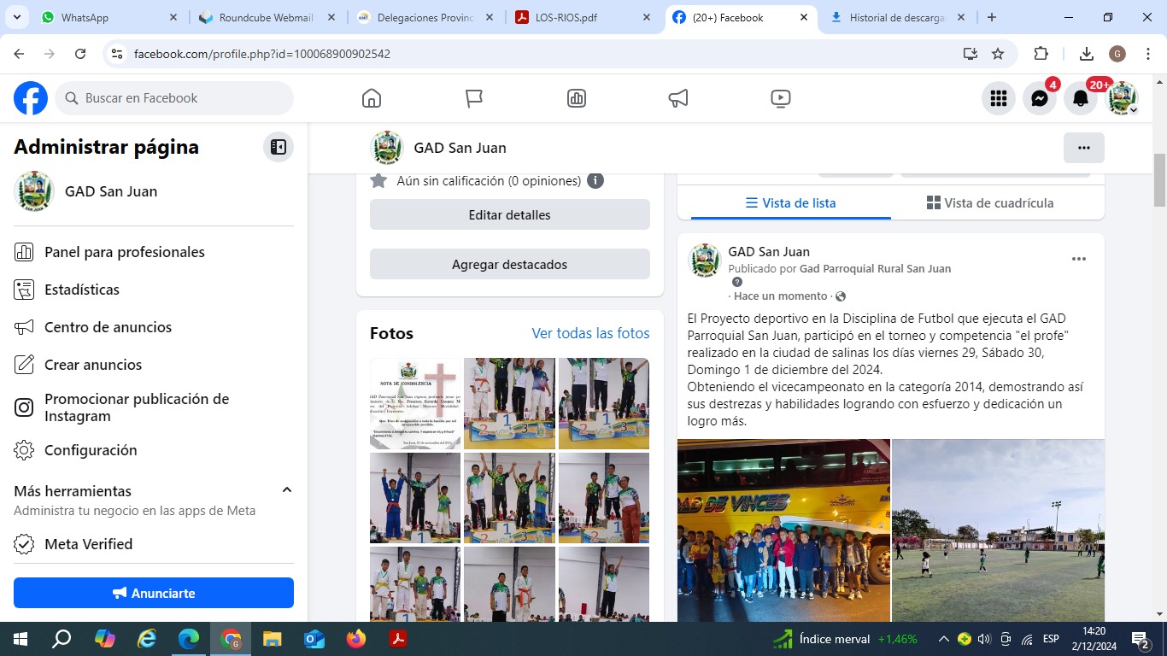This screenshot has height=656, width=1167.
Task: Open page options three-dot button
Action: pyautogui.click(x=1083, y=148)
